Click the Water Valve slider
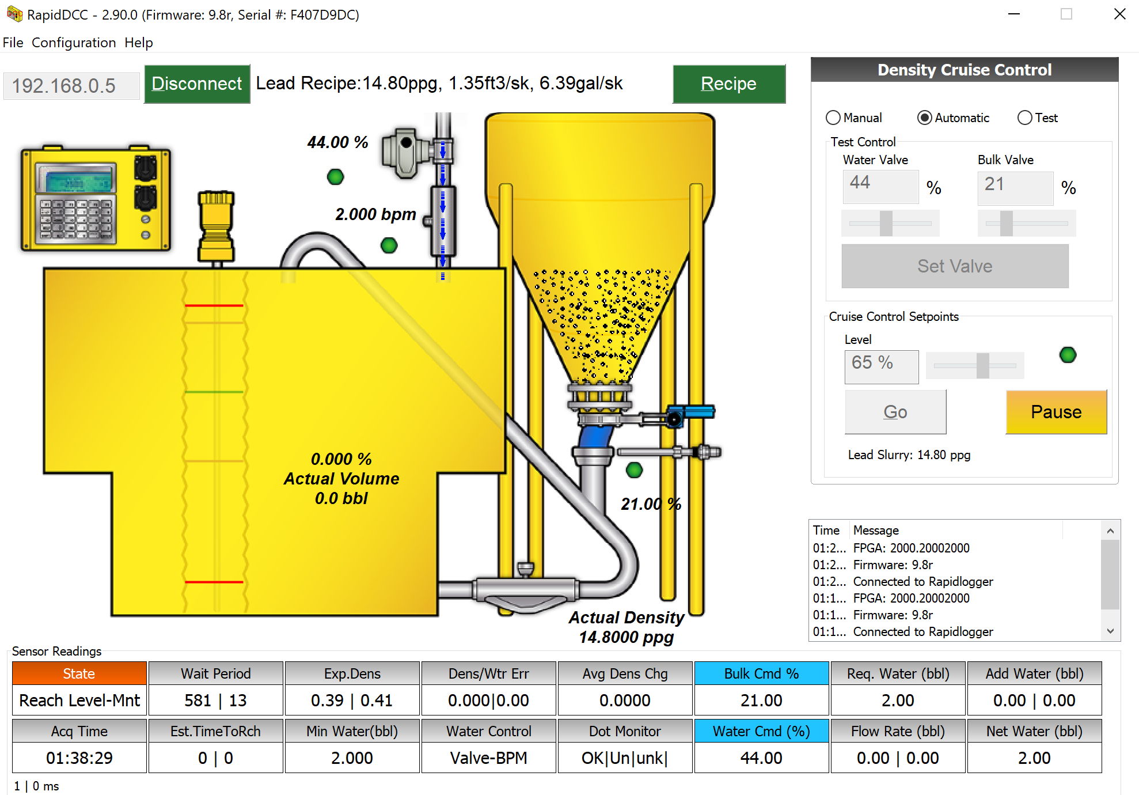1139x795 pixels. pyautogui.click(x=890, y=224)
